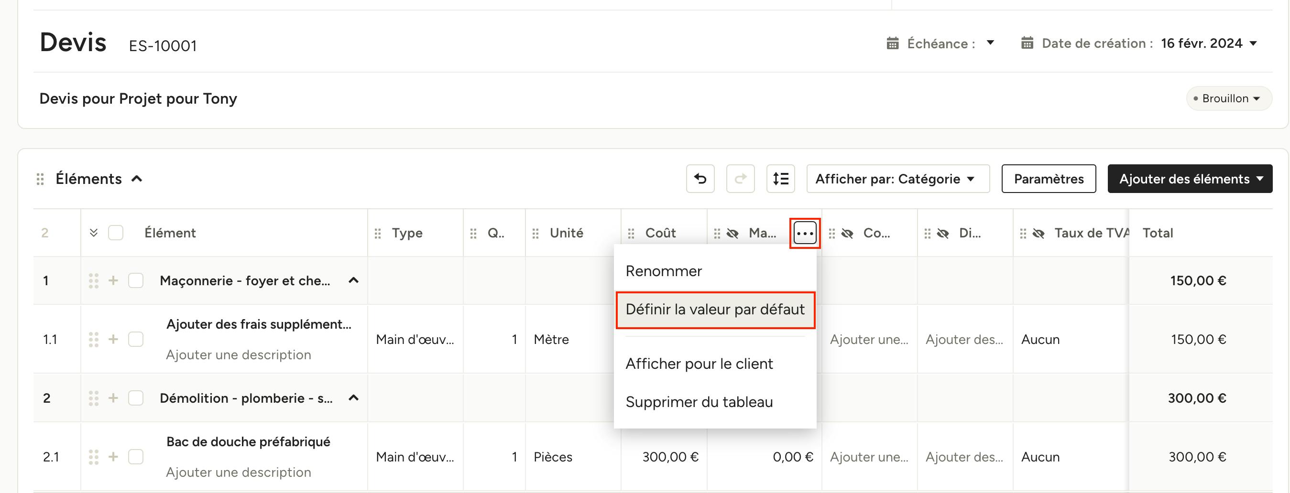
Task: Select Définir la valeur par défaut
Action: 715,310
